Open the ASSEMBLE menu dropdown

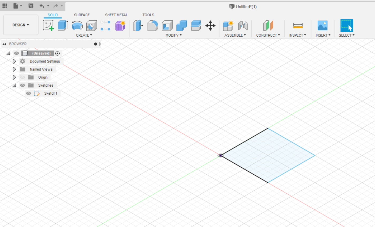(235, 35)
